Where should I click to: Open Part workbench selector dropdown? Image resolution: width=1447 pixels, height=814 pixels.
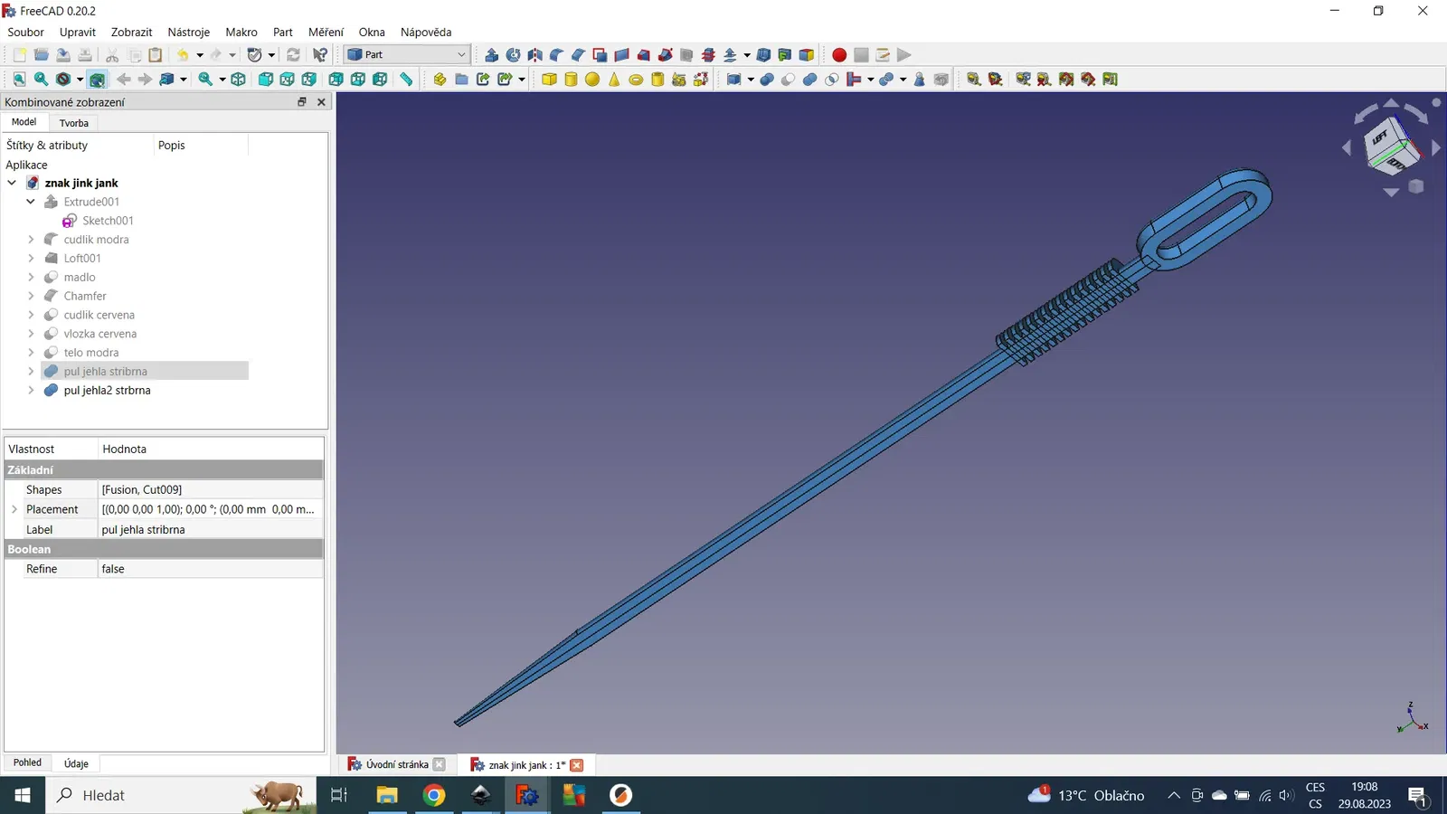tap(407, 55)
